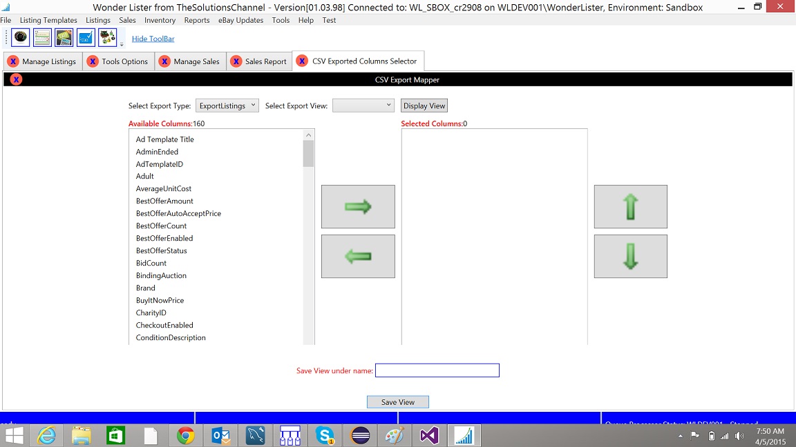Image resolution: width=796 pixels, height=447 pixels.
Task: Open the Sales menu
Action: click(x=127, y=20)
